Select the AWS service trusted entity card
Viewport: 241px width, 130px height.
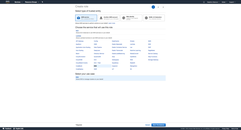point(86,18)
